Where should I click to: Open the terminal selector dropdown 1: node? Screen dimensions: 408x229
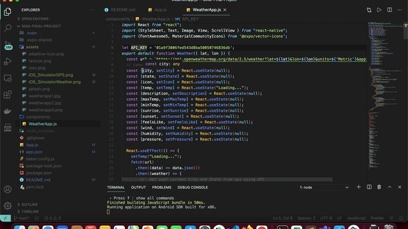324,187
